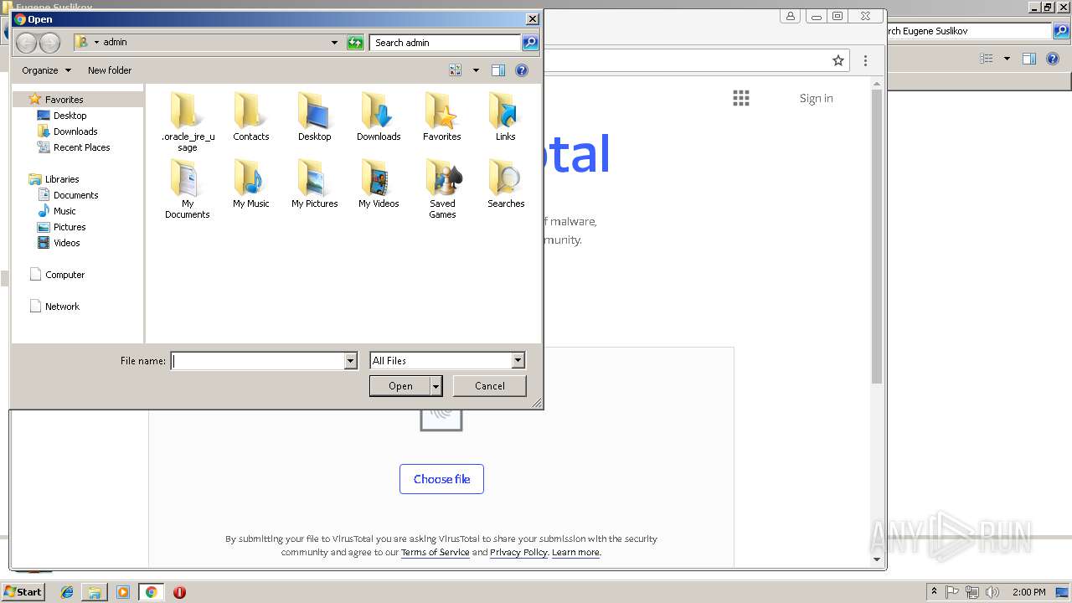Open the .oracle_jre_usage folder
The width and height of the screenshot is (1072, 603).
tap(188, 121)
